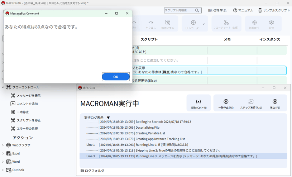Screen dimensions: 292x177
Task: Open the ログフォルダ log folder link
Action: coord(92,171)
